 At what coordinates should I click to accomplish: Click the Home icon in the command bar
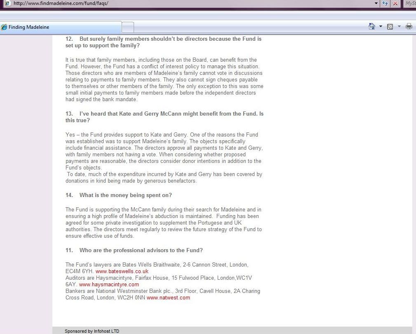pyautogui.click(x=371, y=27)
